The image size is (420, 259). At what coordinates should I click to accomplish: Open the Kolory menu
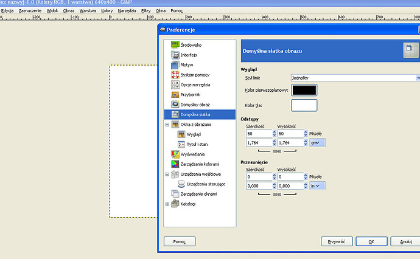(x=107, y=11)
